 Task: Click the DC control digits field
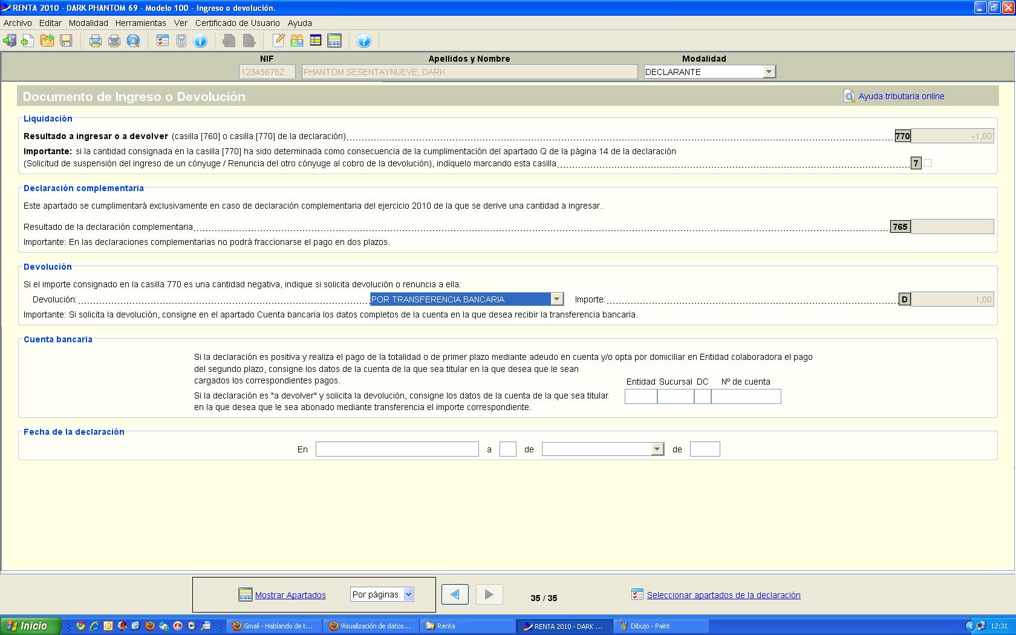coord(702,396)
